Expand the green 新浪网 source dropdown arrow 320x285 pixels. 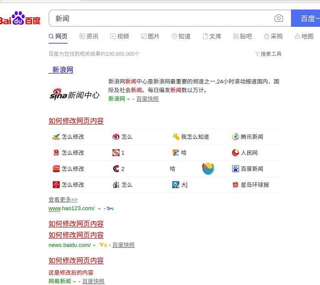[x=128, y=99]
